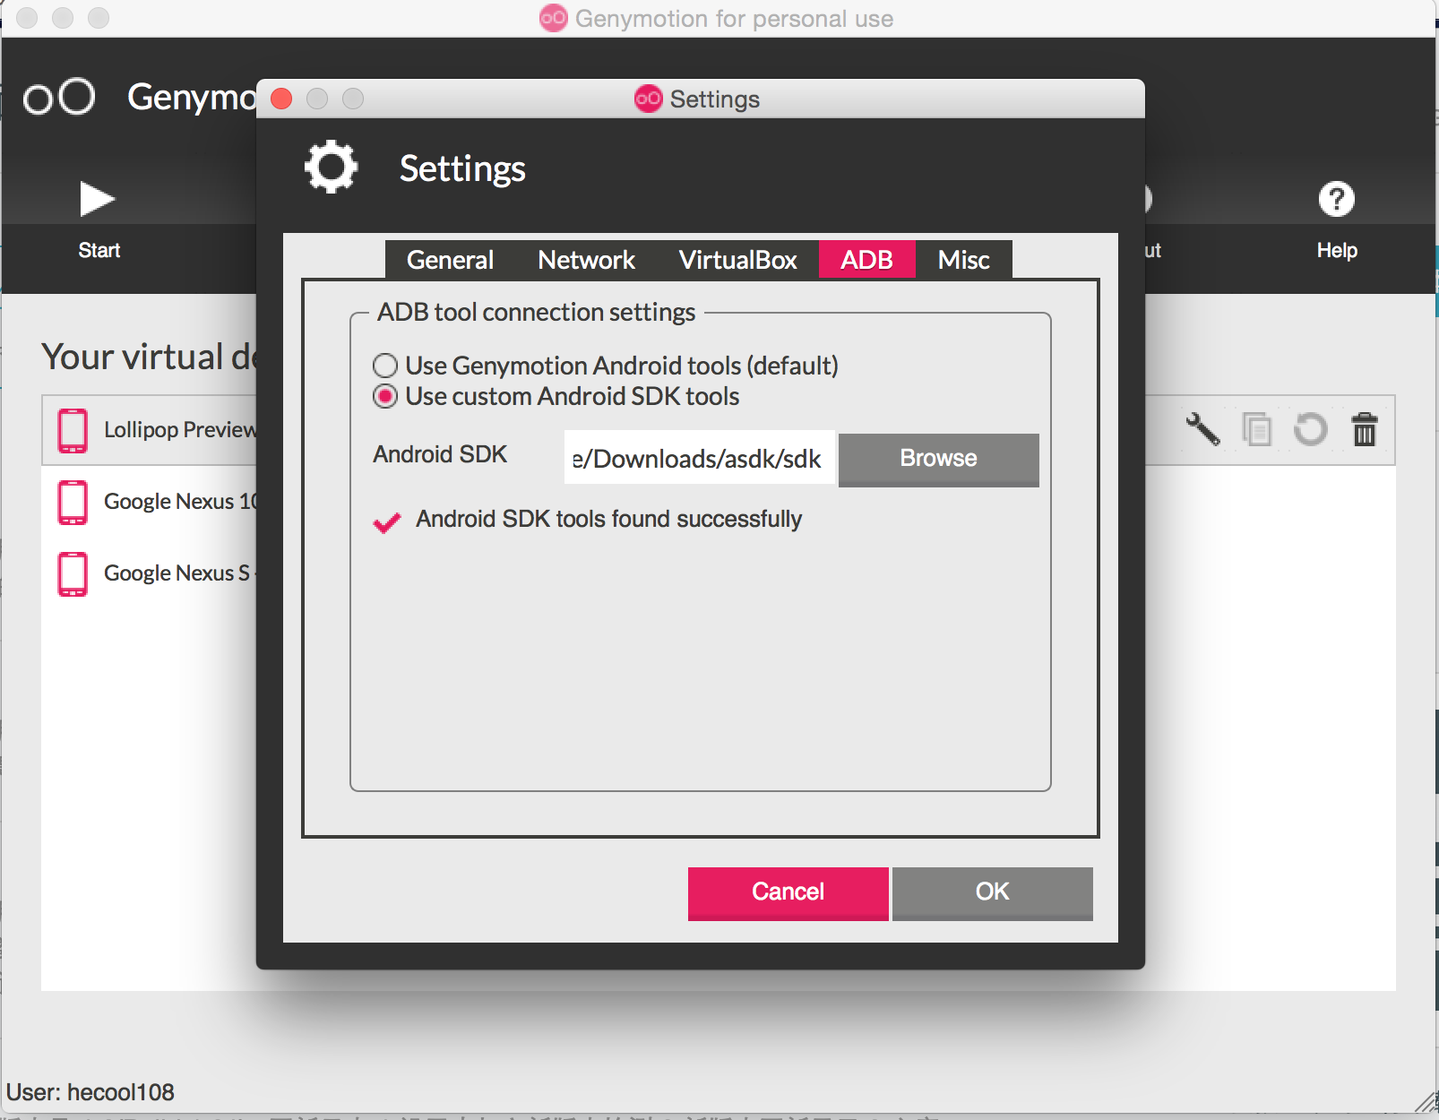Switch to the Network tab

[x=586, y=260]
